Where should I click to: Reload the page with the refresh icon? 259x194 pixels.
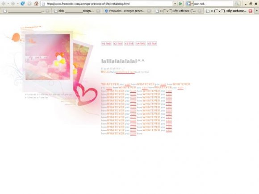coord(23,4)
